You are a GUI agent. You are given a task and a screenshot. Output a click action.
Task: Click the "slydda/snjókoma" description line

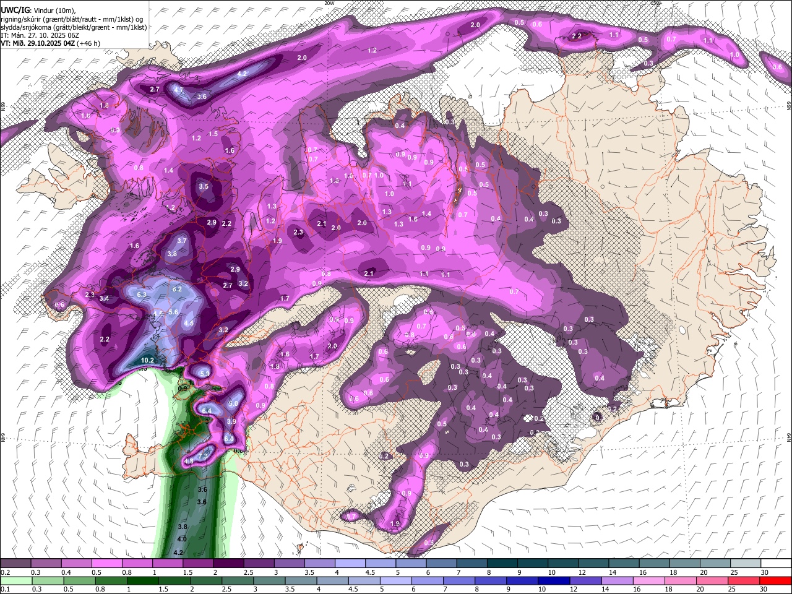tap(74, 27)
